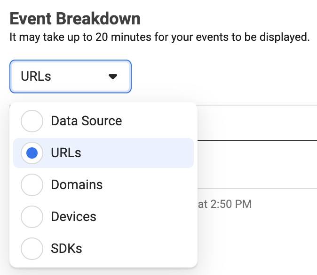Click the row area above the 2:50 PM timestamp
The width and height of the screenshot is (317, 275).
pyautogui.click(x=257, y=165)
